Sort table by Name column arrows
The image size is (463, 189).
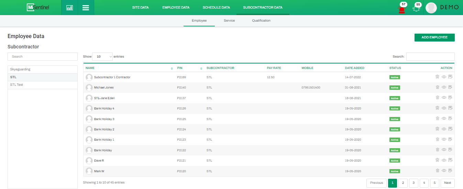(172, 68)
